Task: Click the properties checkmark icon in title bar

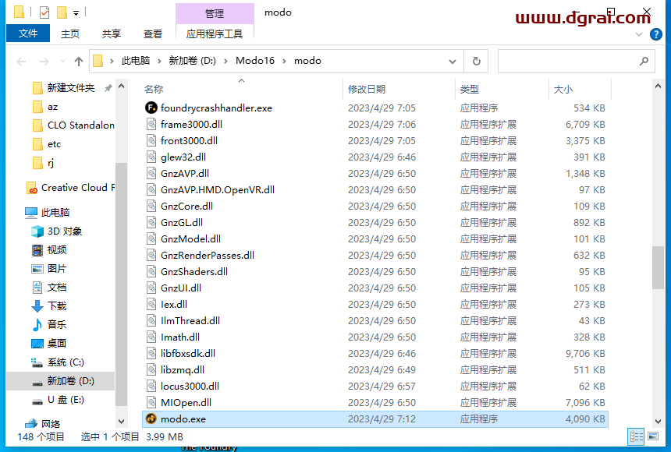Action: (x=44, y=12)
